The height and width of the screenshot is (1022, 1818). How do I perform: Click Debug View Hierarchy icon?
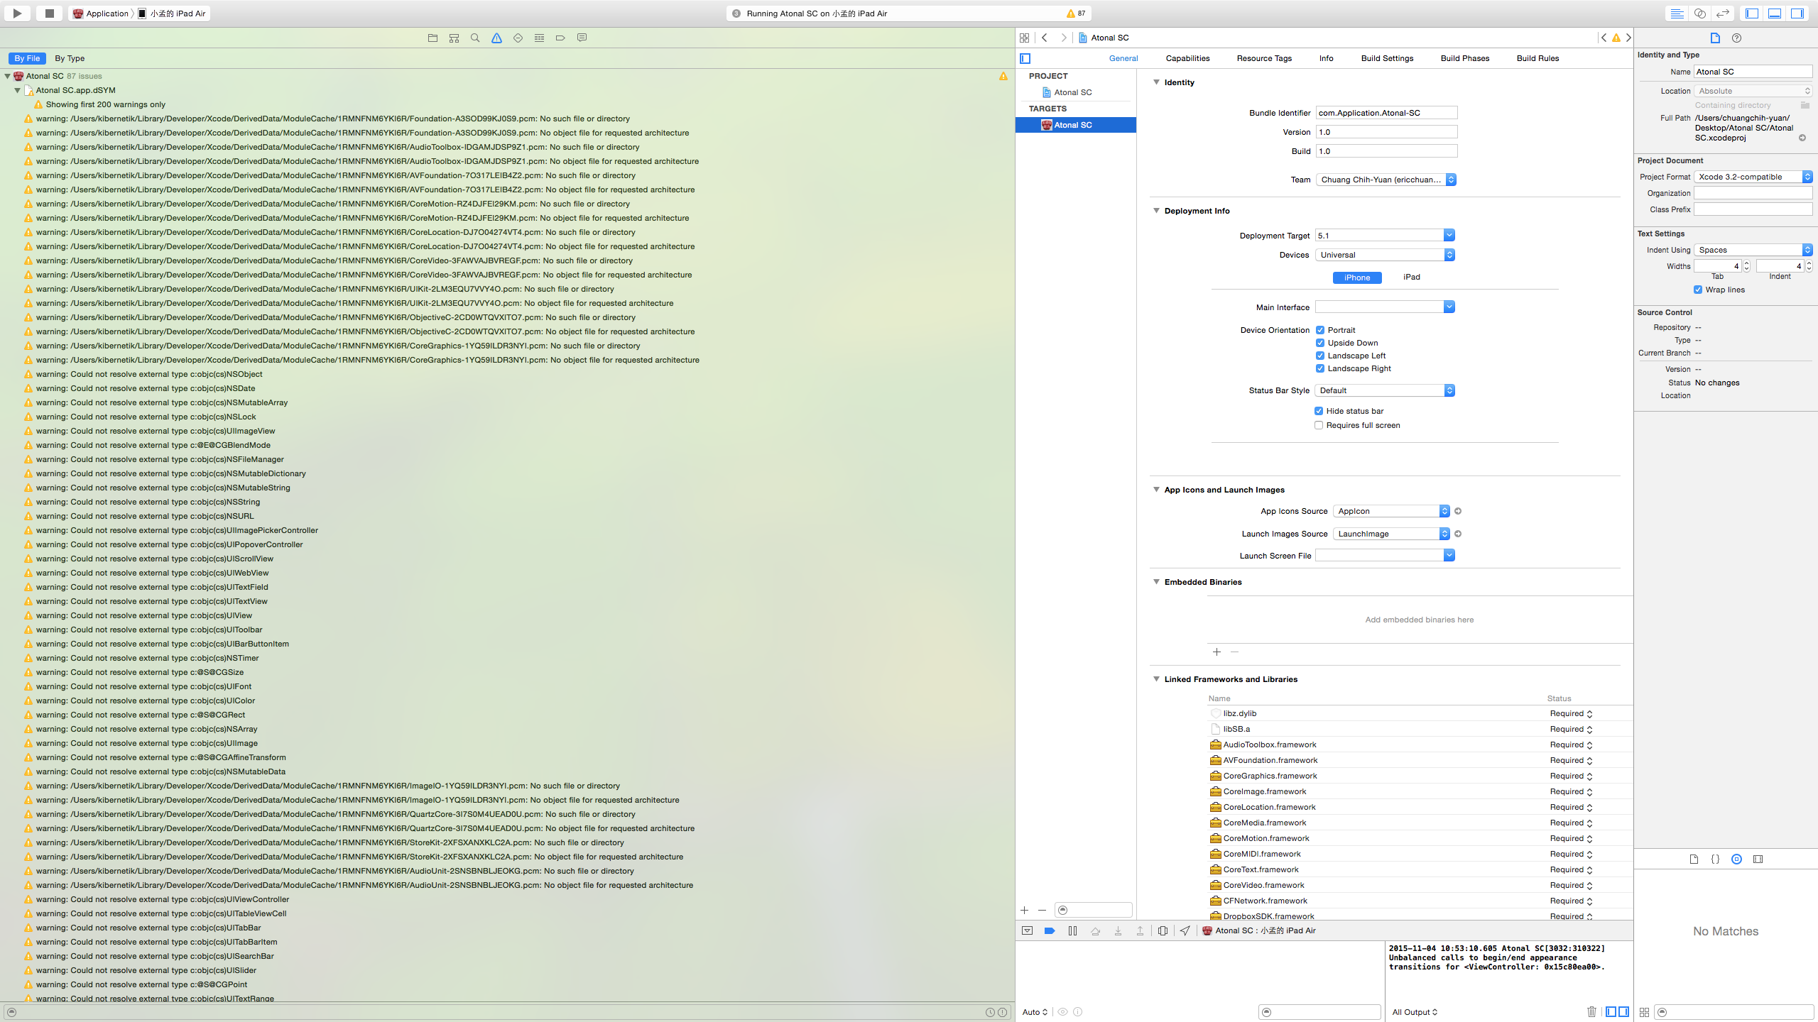pos(1163,930)
